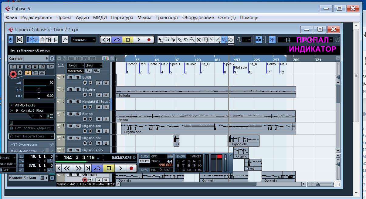Open the Транспорт menu
This screenshot has width=366, height=199.
167,18
